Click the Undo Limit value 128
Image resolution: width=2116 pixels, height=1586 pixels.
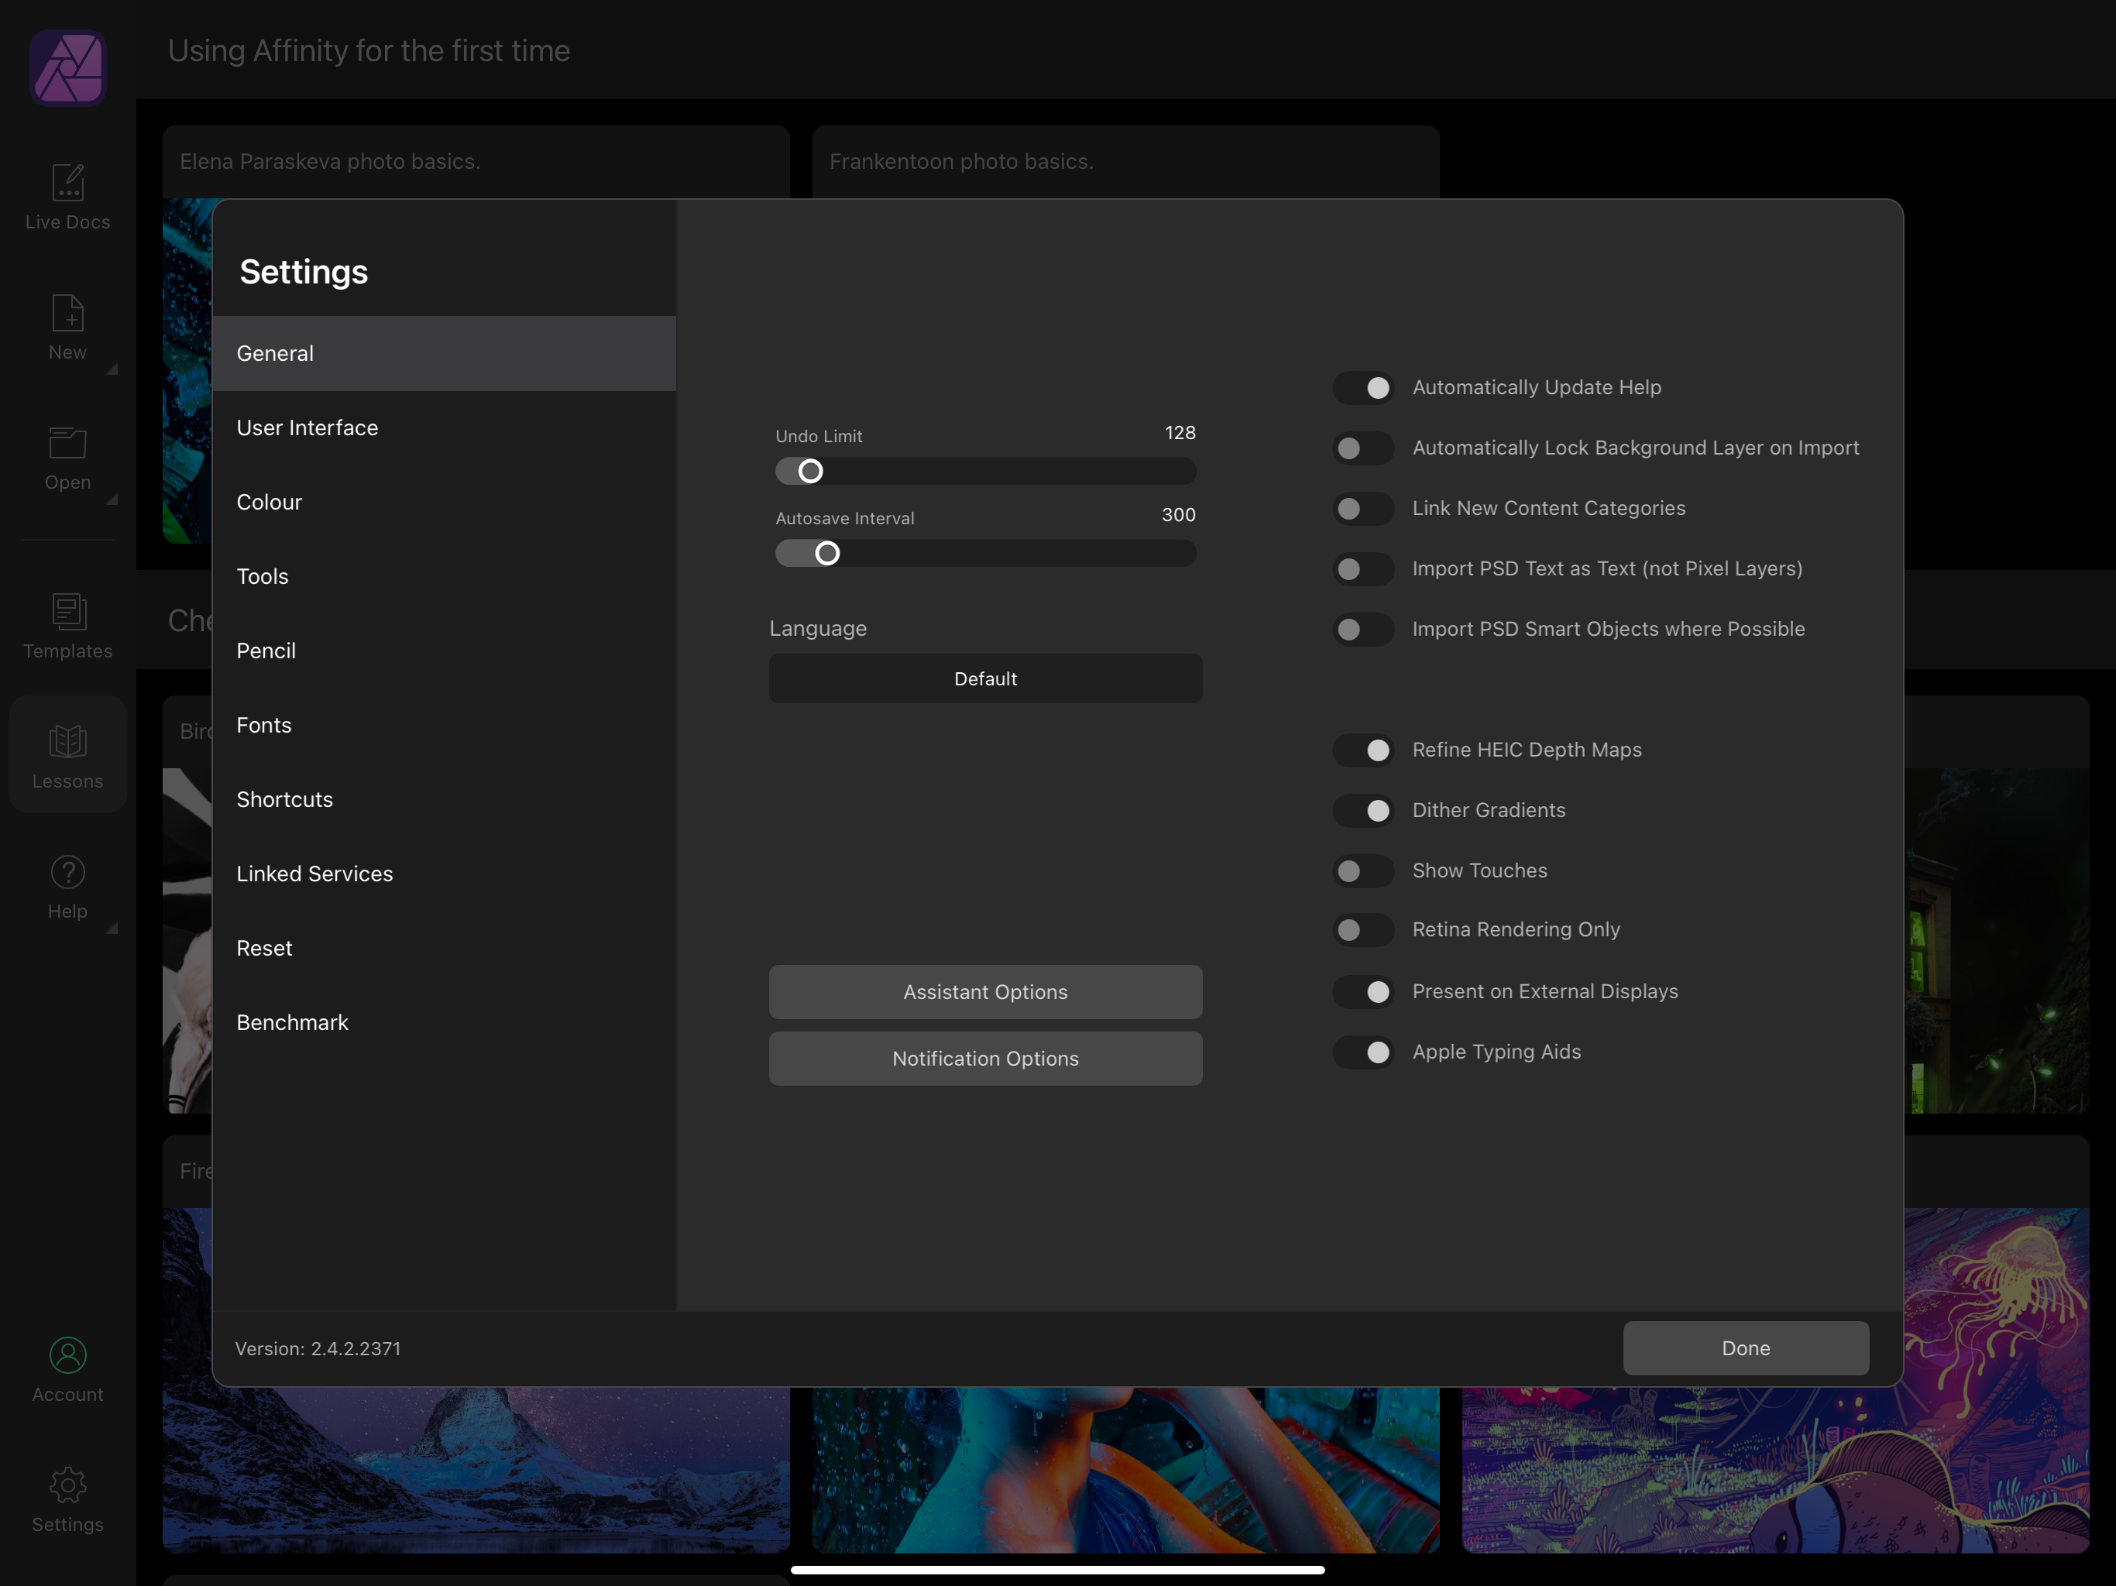pyautogui.click(x=1180, y=432)
